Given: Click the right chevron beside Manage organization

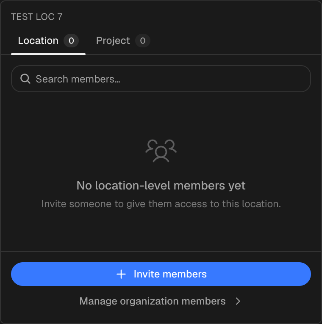Looking at the screenshot, I should (238, 301).
